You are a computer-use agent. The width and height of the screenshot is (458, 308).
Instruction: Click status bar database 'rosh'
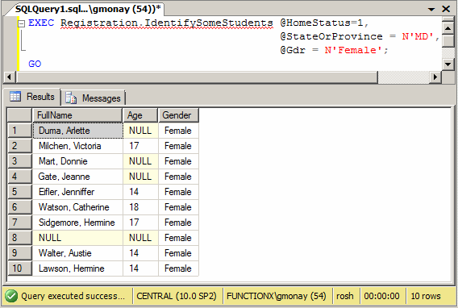coord(344,296)
